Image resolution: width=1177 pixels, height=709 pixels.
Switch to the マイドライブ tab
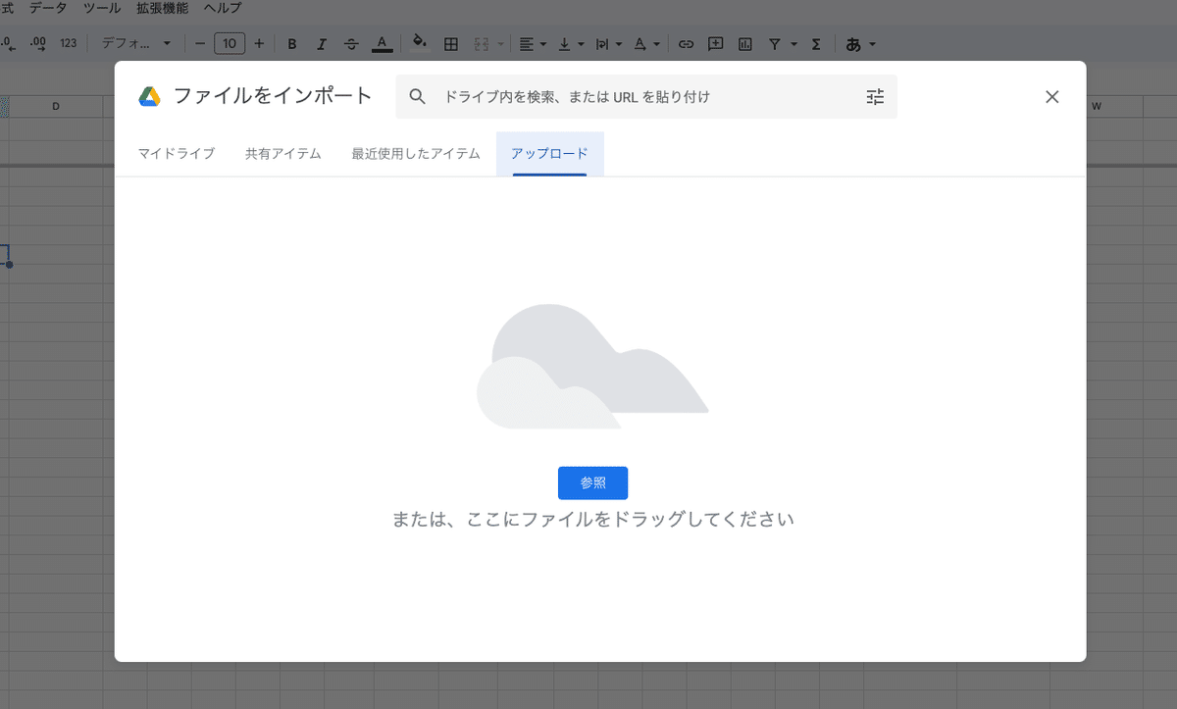coord(177,154)
